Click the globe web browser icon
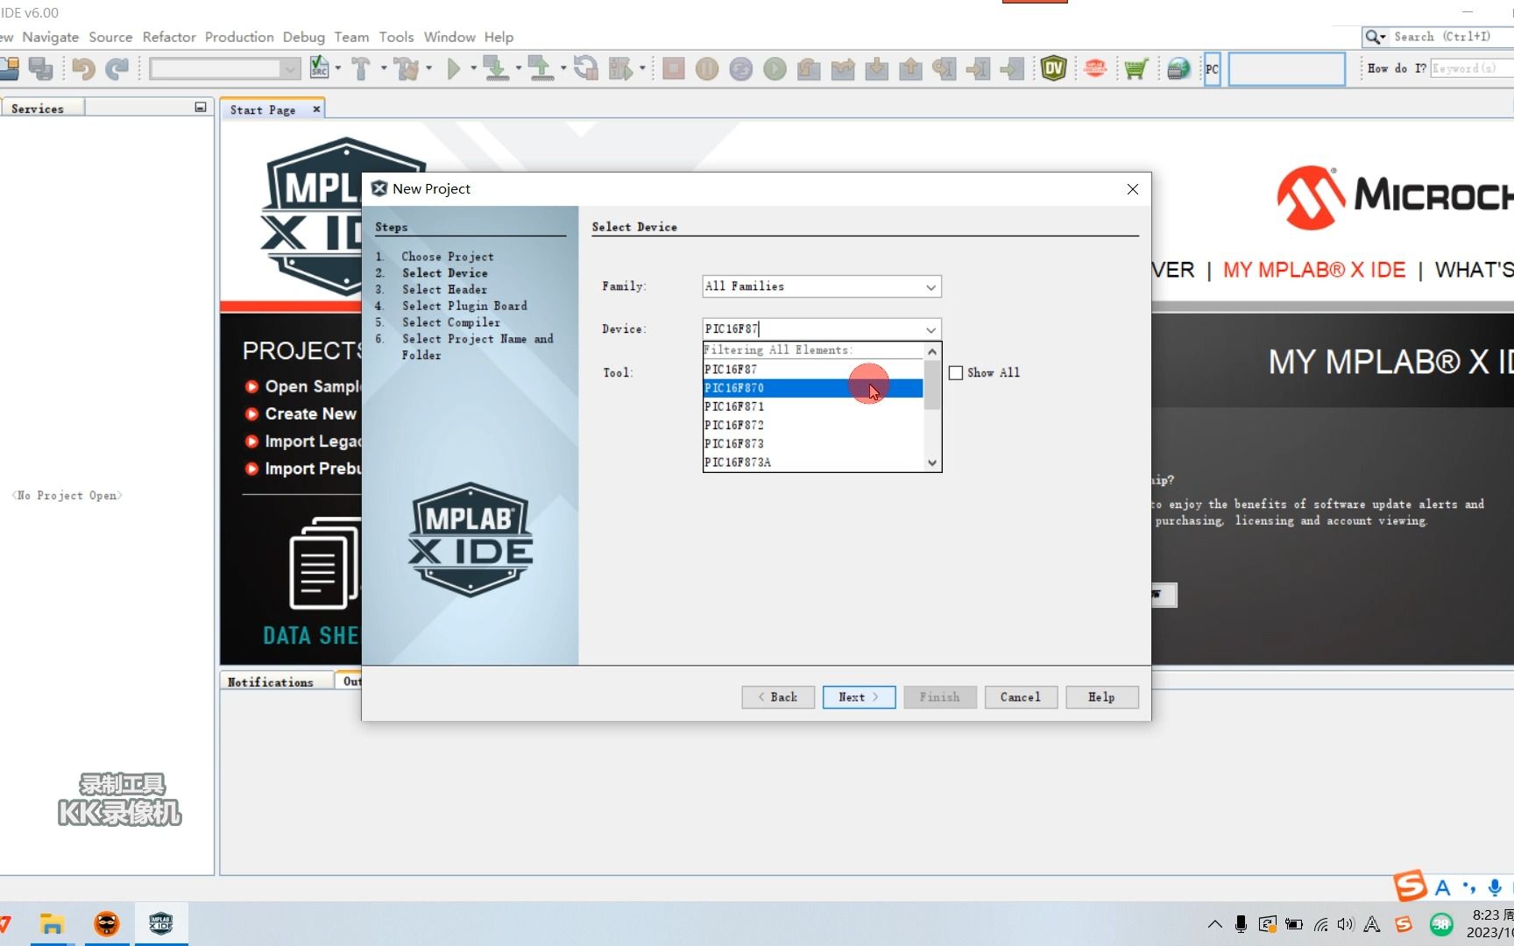Screen dimensions: 1514x946 tap(1178, 68)
